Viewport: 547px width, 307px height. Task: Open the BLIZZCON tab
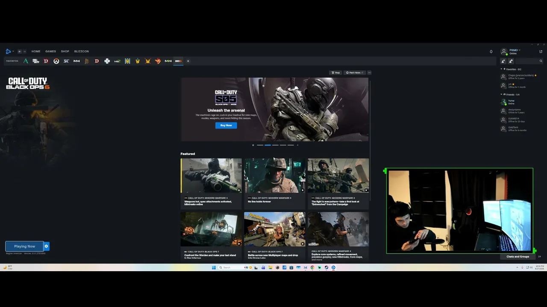pos(82,52)
